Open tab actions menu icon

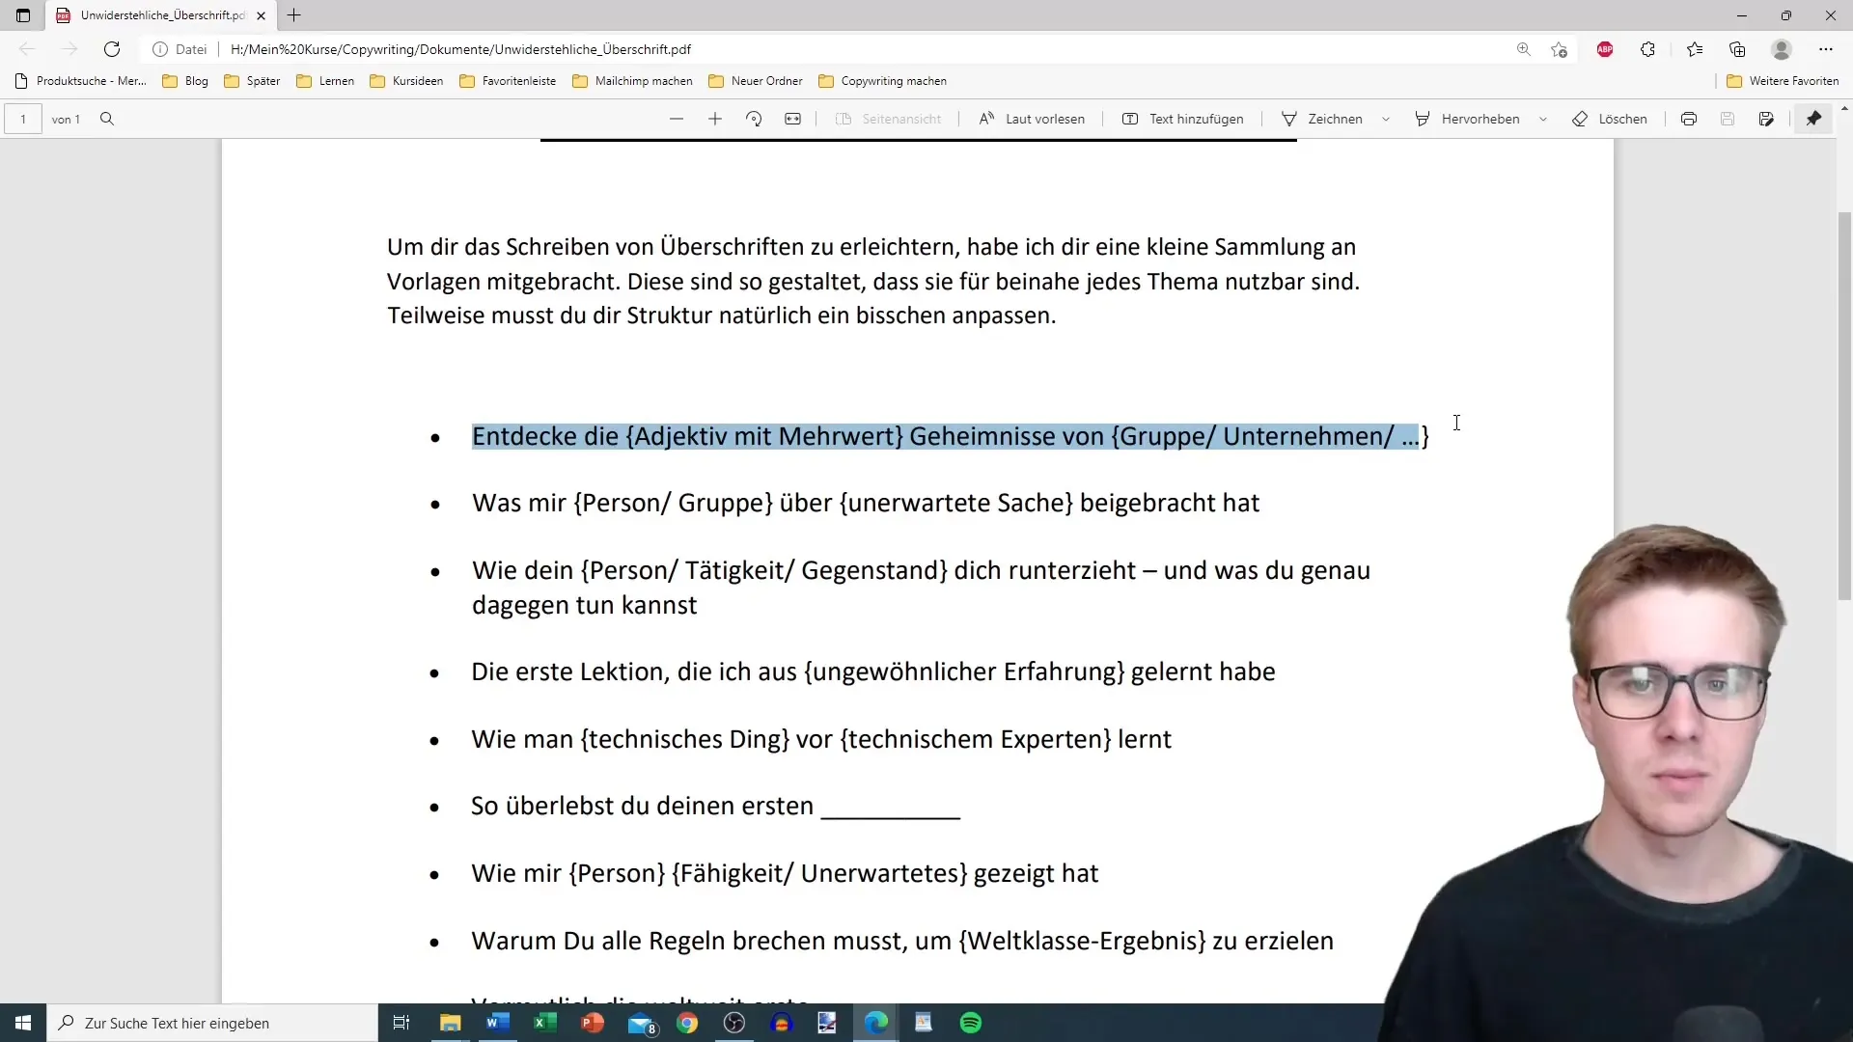pos(23,15)
